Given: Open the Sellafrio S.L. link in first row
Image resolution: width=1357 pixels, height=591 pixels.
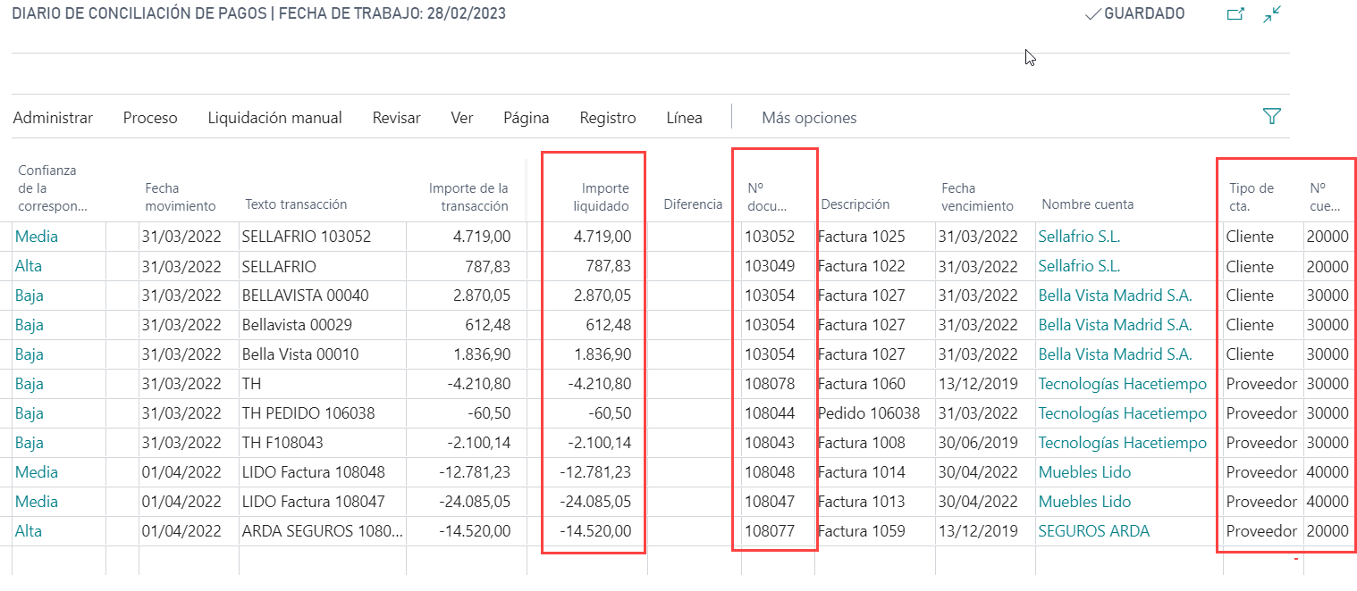Looking at the screenshot, I should point(1078,237).
